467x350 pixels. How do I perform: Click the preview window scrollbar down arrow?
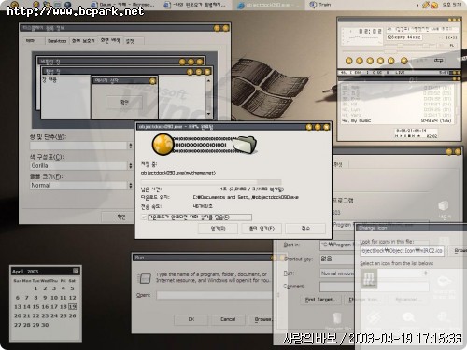208,114
